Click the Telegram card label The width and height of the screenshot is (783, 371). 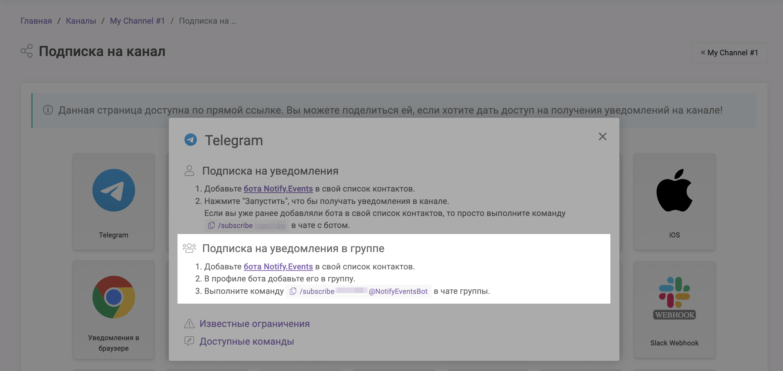(x=114, y=235)
